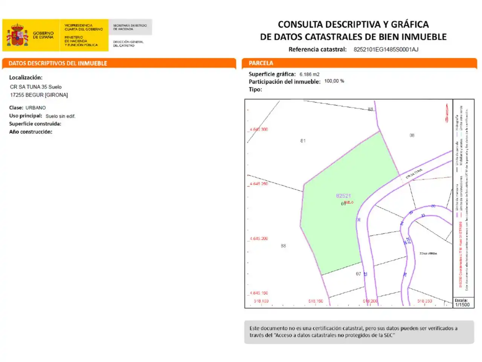Click the Superficie gráfica value 6.186 m2
This screenshot has width=482, height=362.
(310, 74)
